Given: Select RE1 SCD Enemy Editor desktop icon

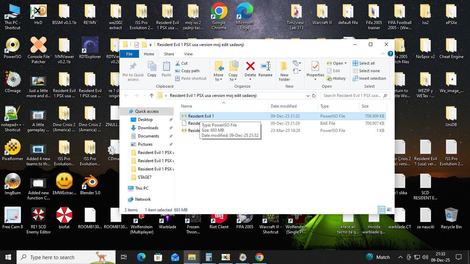Looking at the screenshot, I should pos(39,221).
